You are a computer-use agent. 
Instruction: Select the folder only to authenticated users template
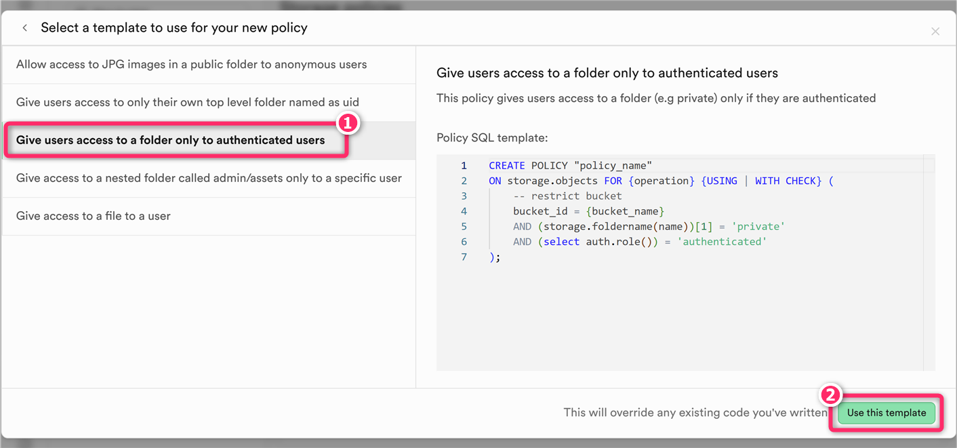click(x=171, y=141)
